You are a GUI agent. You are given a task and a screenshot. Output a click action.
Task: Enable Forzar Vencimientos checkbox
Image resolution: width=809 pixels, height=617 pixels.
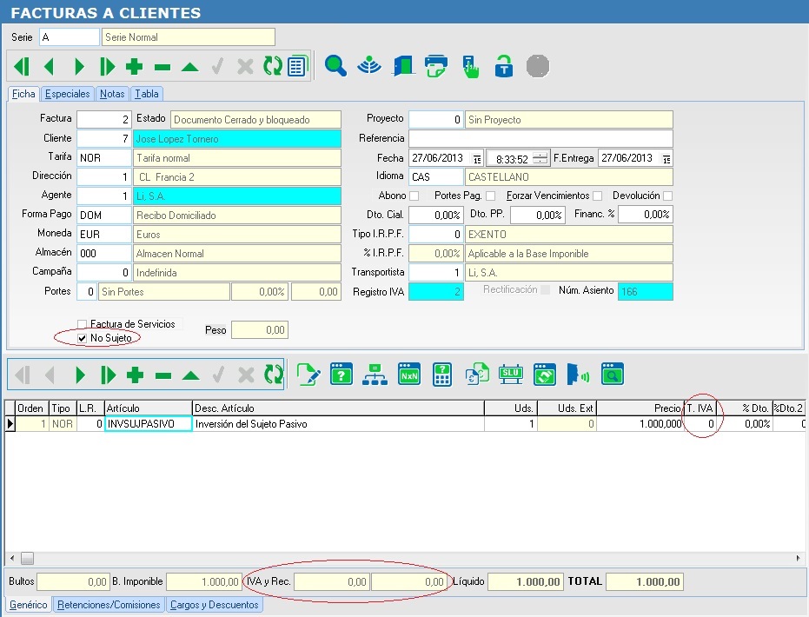[x=598, y=196]
